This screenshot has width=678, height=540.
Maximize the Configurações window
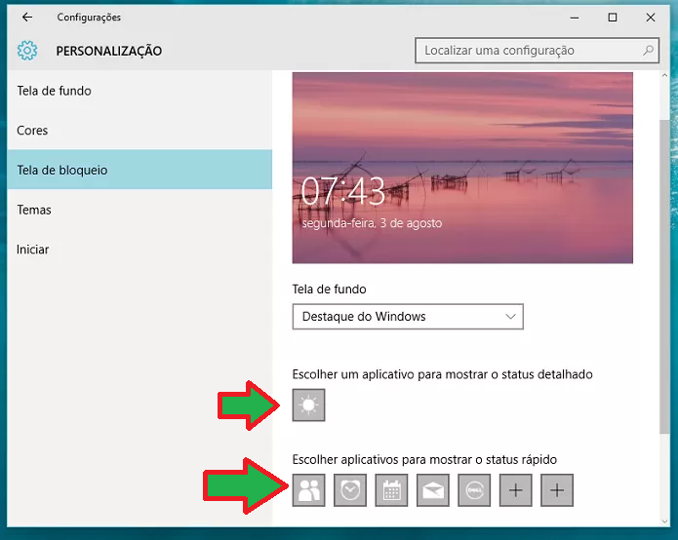tap(613, 18)
